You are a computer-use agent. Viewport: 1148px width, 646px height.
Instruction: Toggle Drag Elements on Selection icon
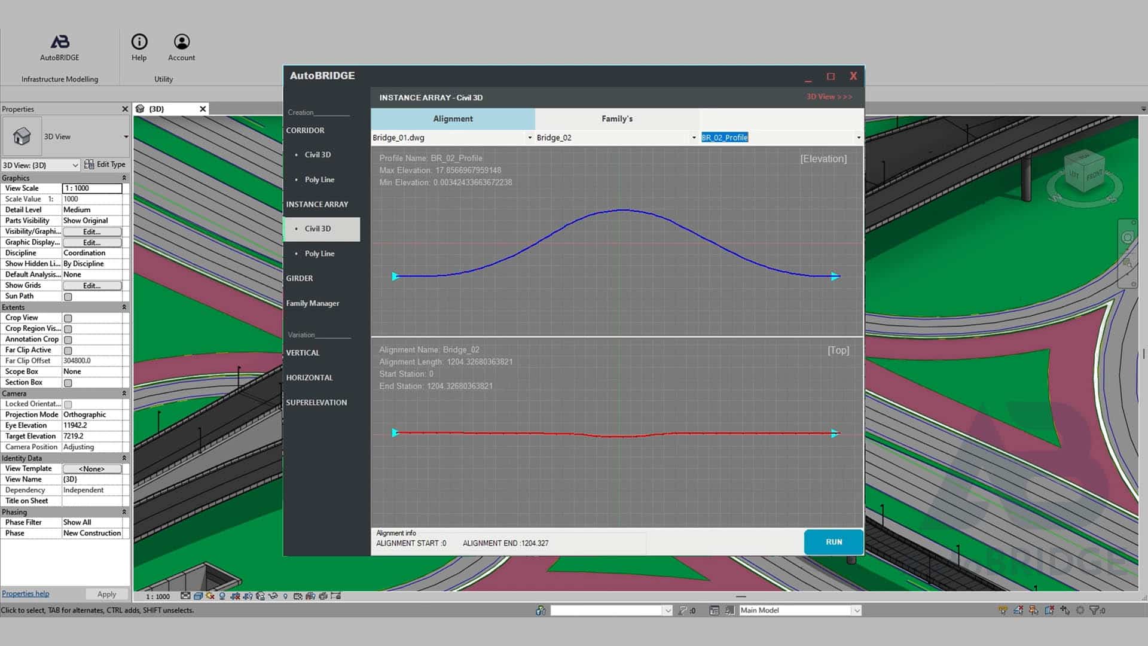point(1064,610)
